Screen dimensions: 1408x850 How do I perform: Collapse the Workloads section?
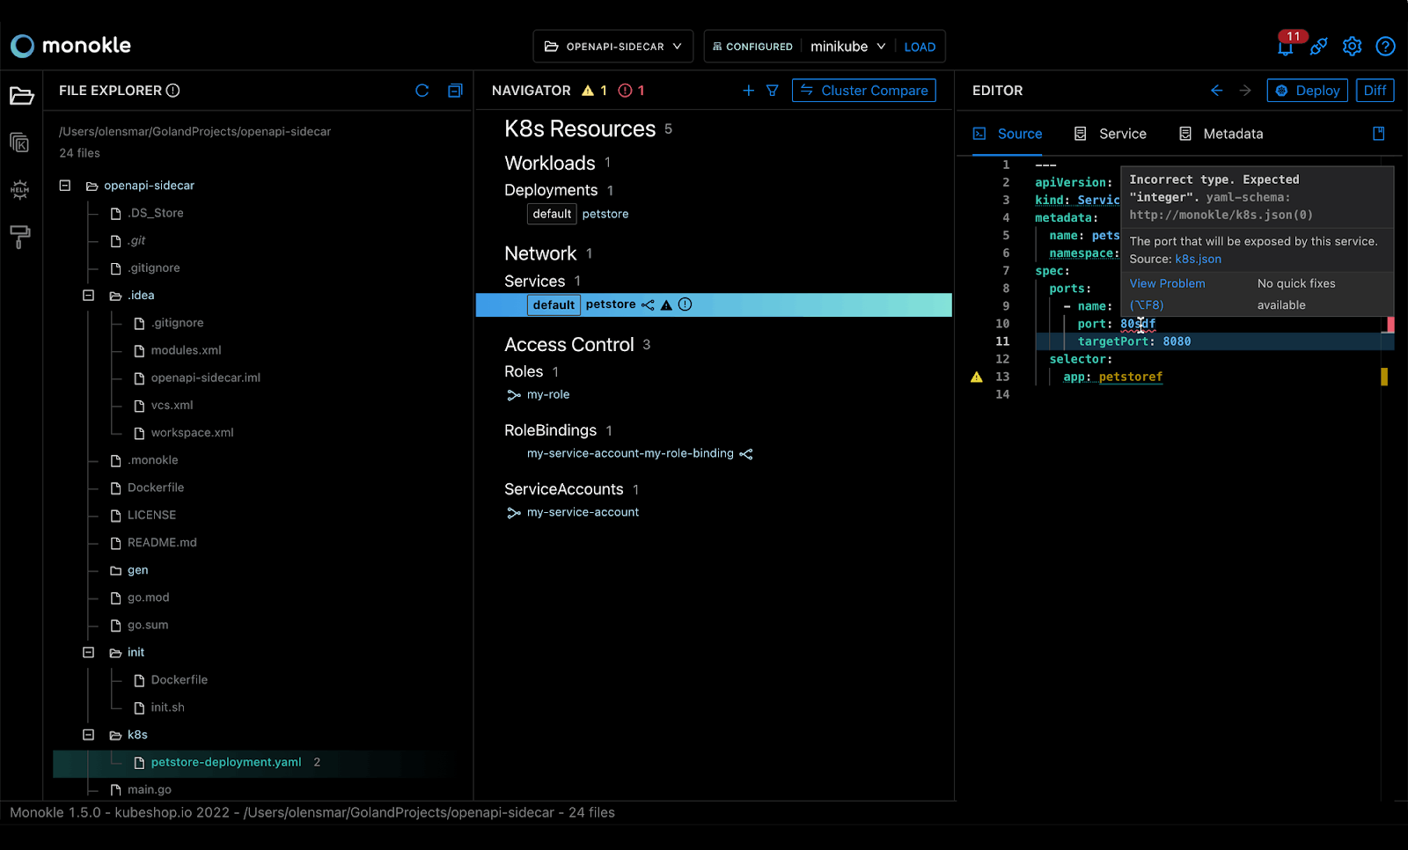coord(550,164)
